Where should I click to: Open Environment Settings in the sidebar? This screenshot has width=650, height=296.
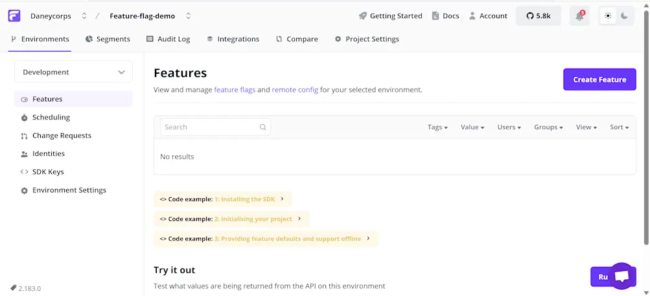click(x=74, y=190)
